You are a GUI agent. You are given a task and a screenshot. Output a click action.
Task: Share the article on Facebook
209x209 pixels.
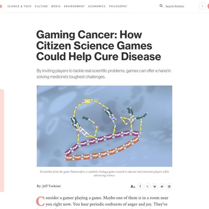click(x=140, y=186)
